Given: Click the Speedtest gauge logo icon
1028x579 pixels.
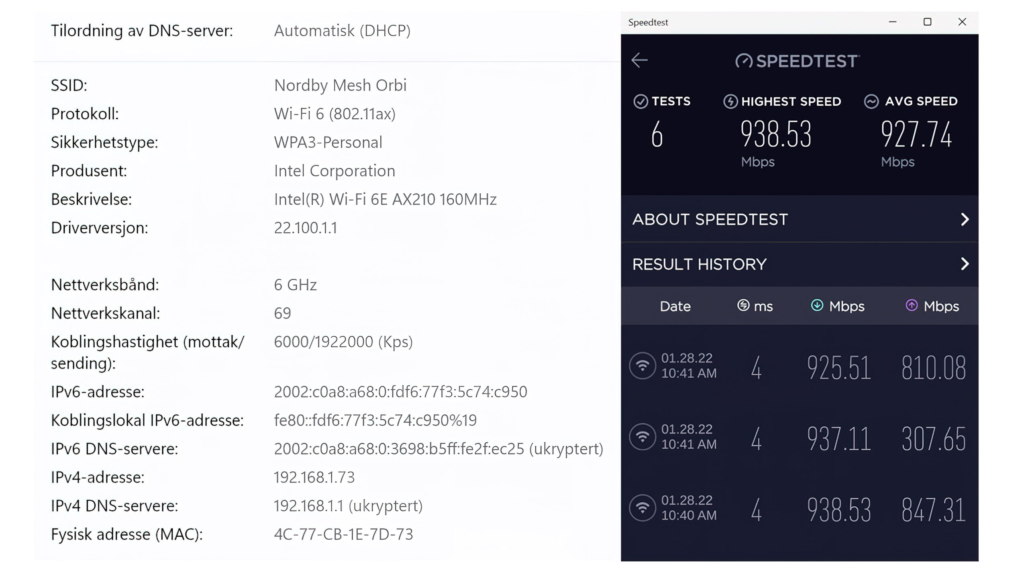Looking at the screenshot, I should tap(744, 61).
